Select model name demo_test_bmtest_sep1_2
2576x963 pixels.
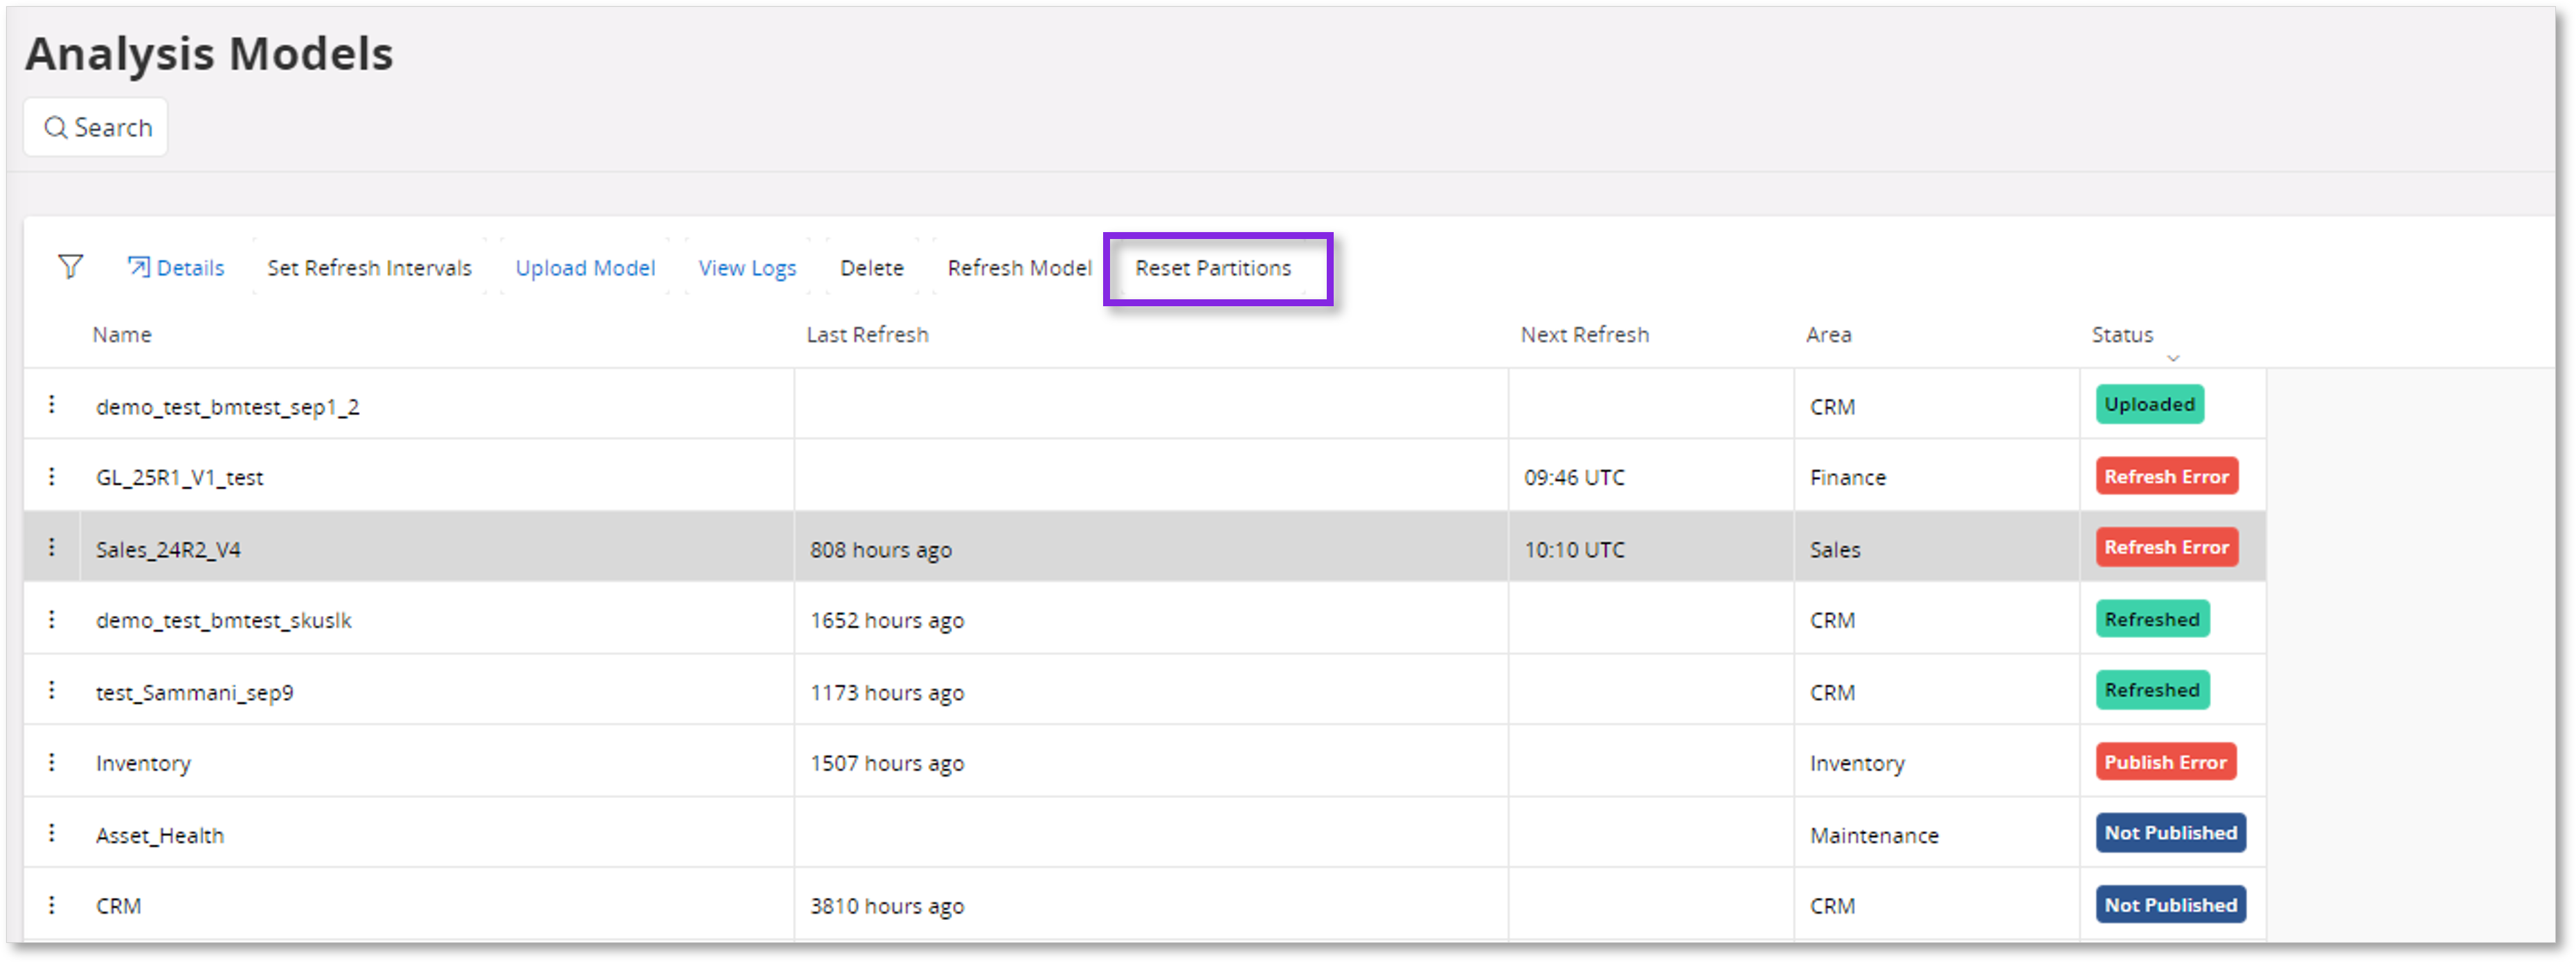pyautogui.click(x=227, y=407)
